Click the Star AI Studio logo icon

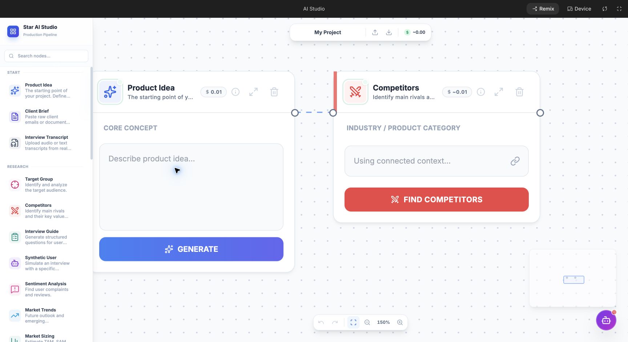13,31
